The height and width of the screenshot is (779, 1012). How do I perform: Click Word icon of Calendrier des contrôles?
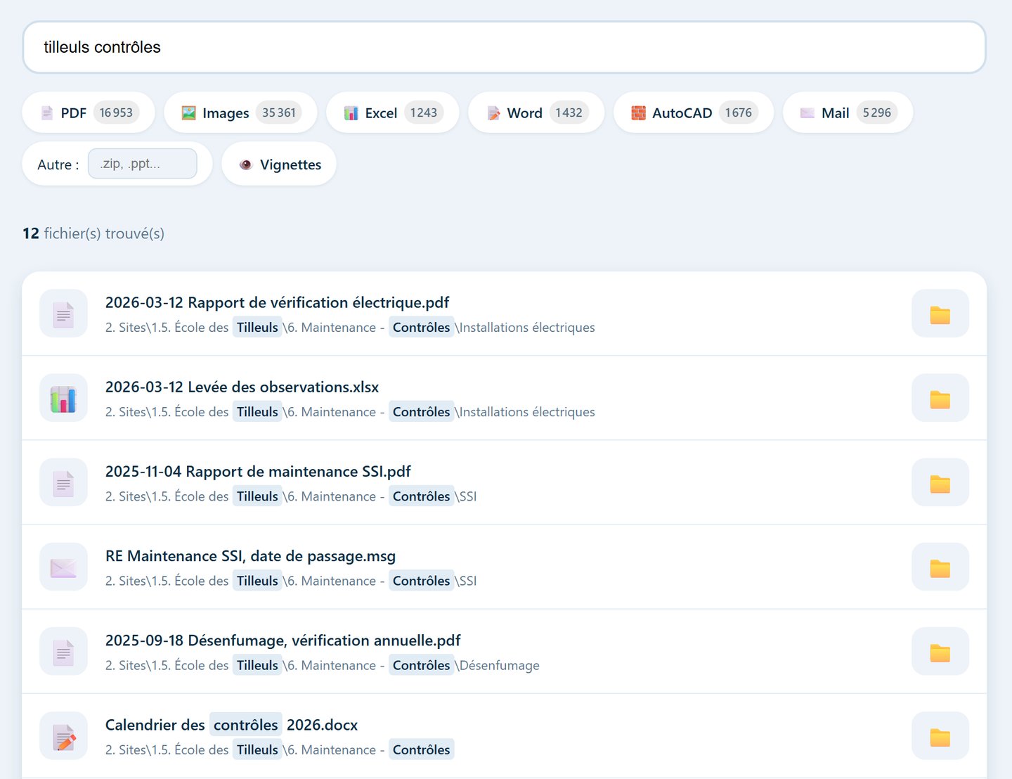pyautogui.click(x=63, y=735)
